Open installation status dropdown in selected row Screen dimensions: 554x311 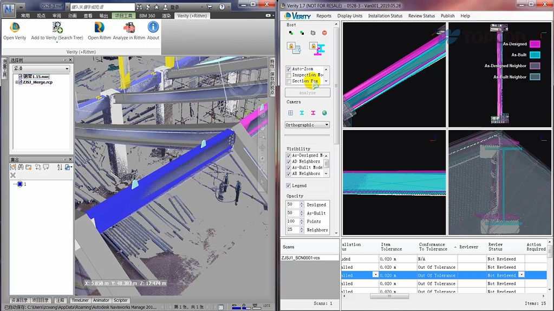375,275
